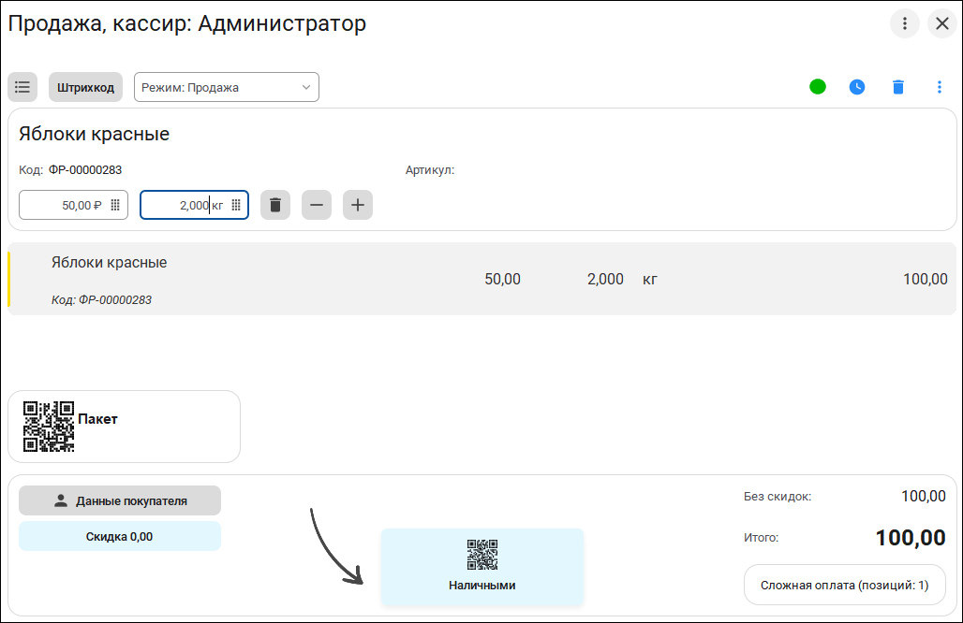Screen dimensions: 963x623
Task: Click the green status circle icon
Action: (818, 87)
